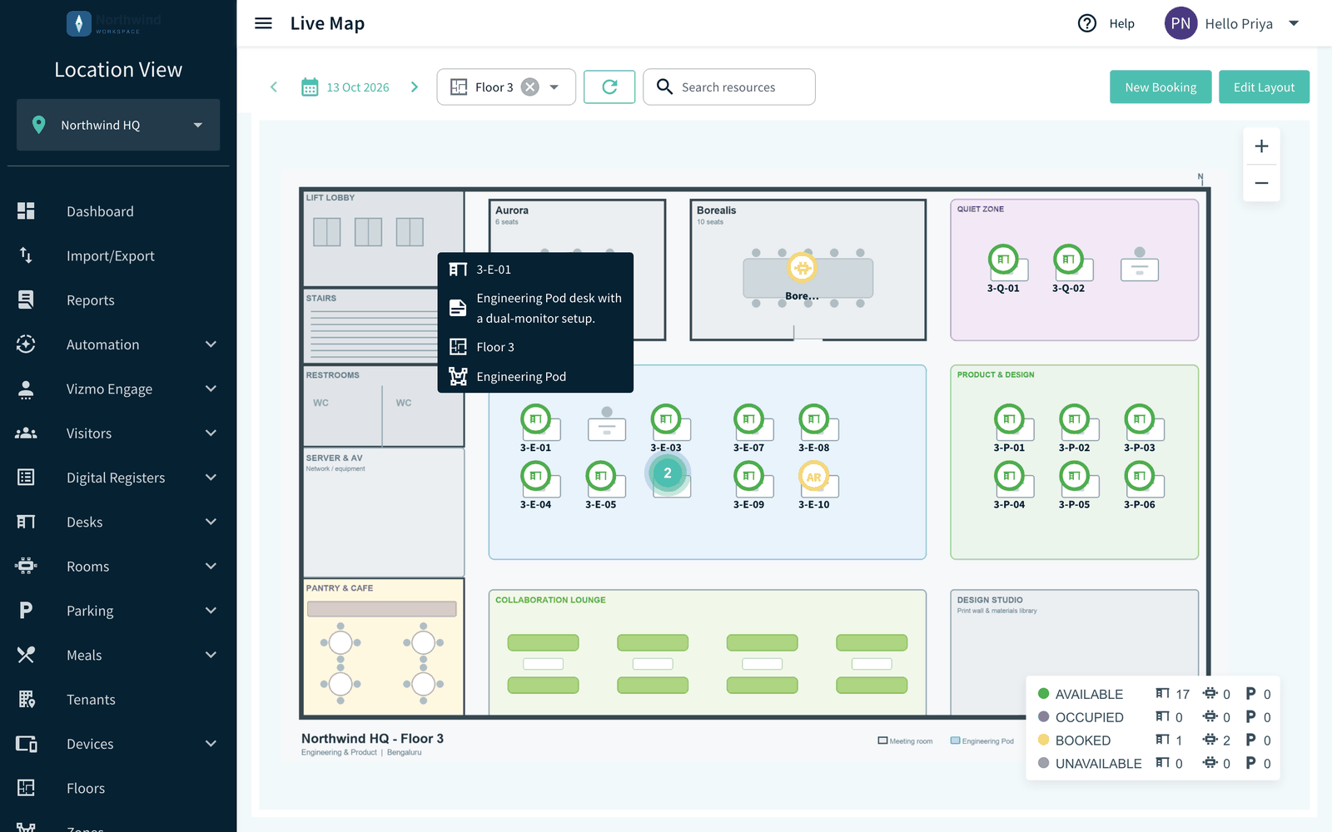Viewport: 1332px width, 832px height.
Task: Click the Northwind Workspace logo
Action: tap(114, 23)
